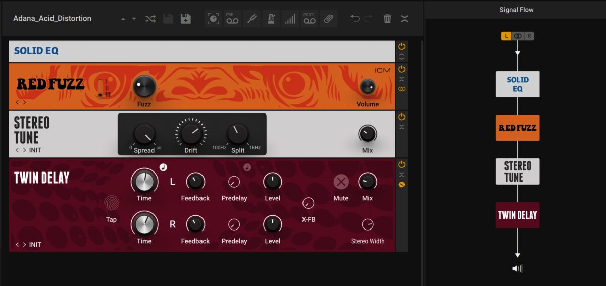Click the Spread knob on Stereo Tune
Viewport: 606px width, 286px height.
(144, 134)
